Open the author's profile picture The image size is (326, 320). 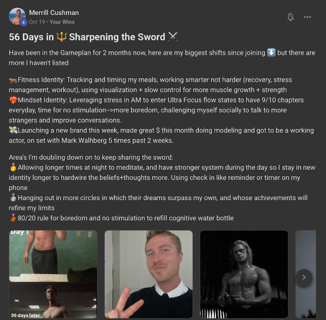17,16
